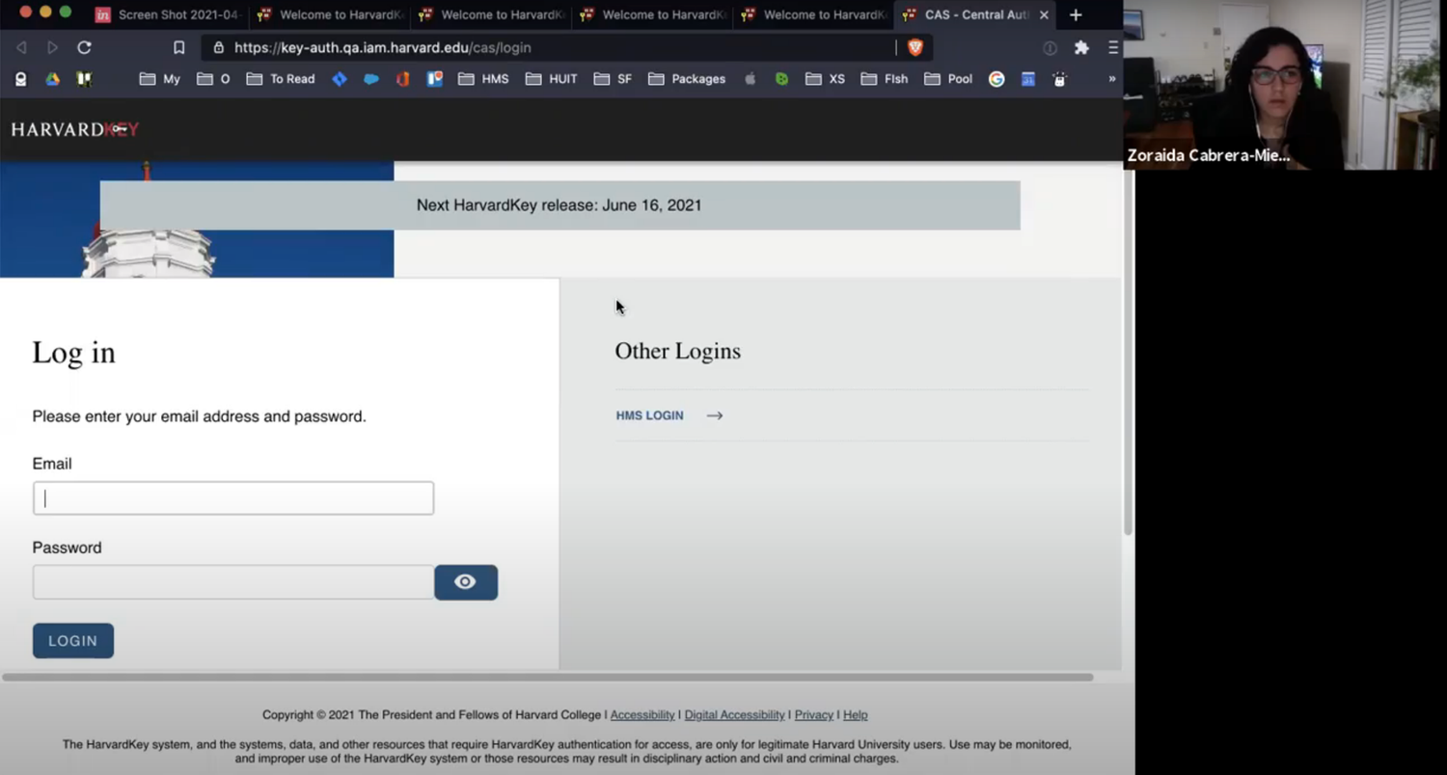This screenshot has width=1447, height=775.
Task: Click the Jira bookmark icon
Action: point(340,79)
